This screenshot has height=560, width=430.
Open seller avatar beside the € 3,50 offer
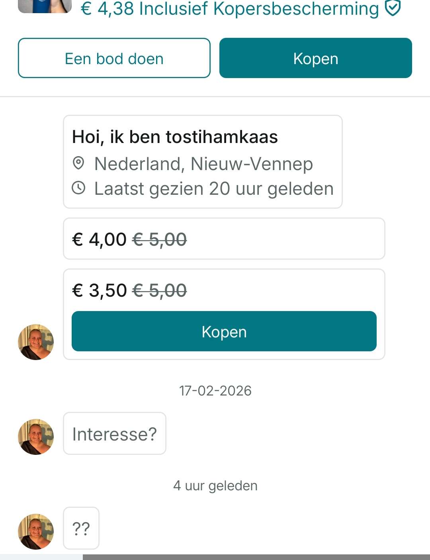36,342
